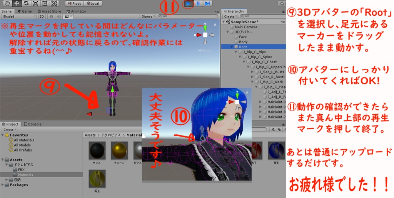Click Assets in the breadcrumb path
This screenshot has height=198, width=394.
90,135
